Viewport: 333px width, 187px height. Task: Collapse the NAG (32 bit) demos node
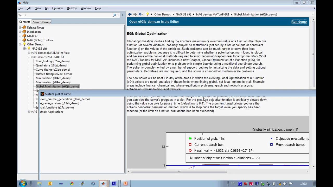[x=24, y=49]
